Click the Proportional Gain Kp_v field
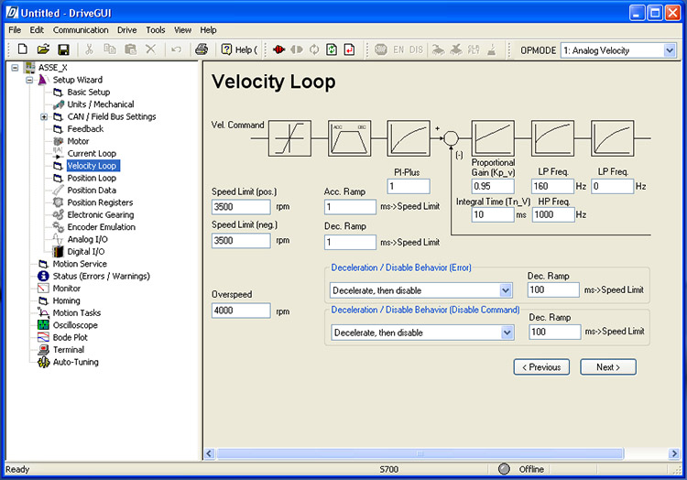 493,186
